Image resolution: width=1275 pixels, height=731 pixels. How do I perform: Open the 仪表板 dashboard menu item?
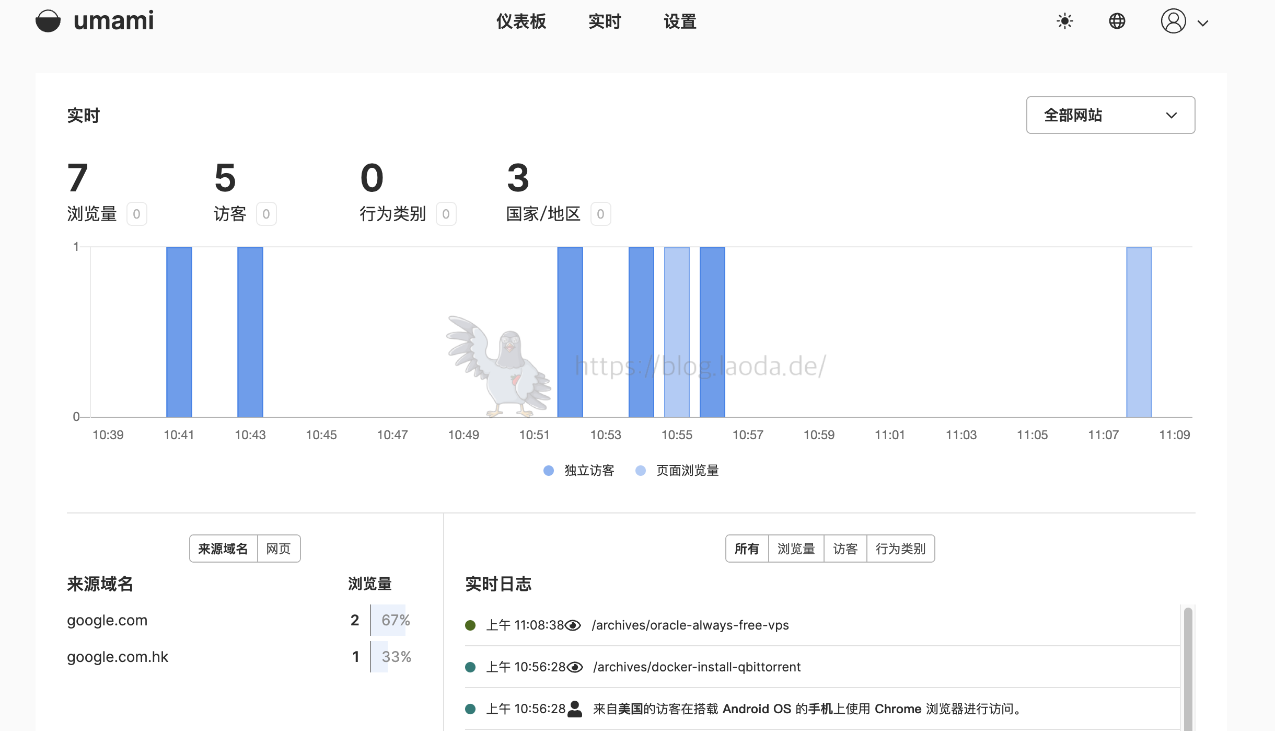[521, 21]
